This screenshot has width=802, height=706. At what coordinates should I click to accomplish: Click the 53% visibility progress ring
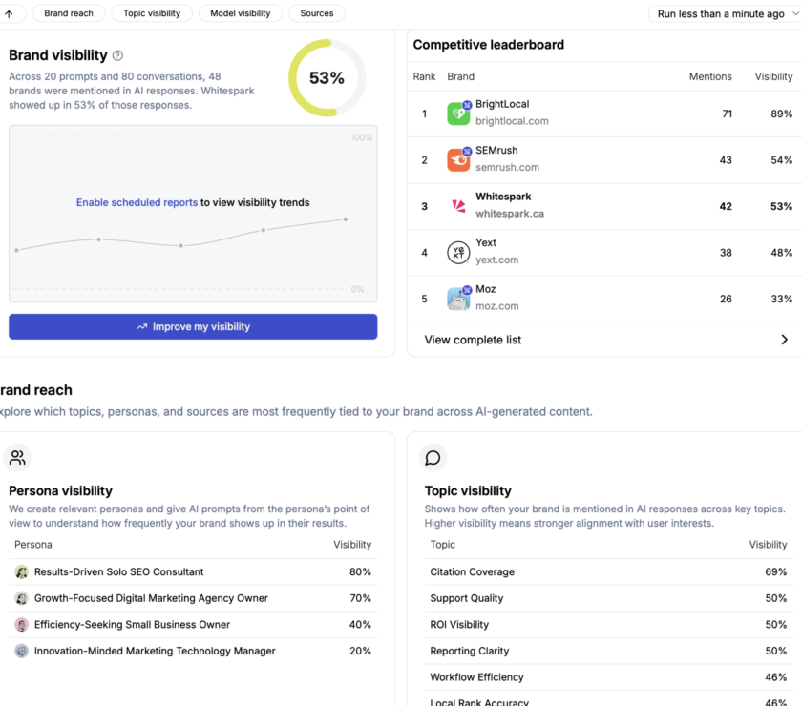click(x=327, y=77)
